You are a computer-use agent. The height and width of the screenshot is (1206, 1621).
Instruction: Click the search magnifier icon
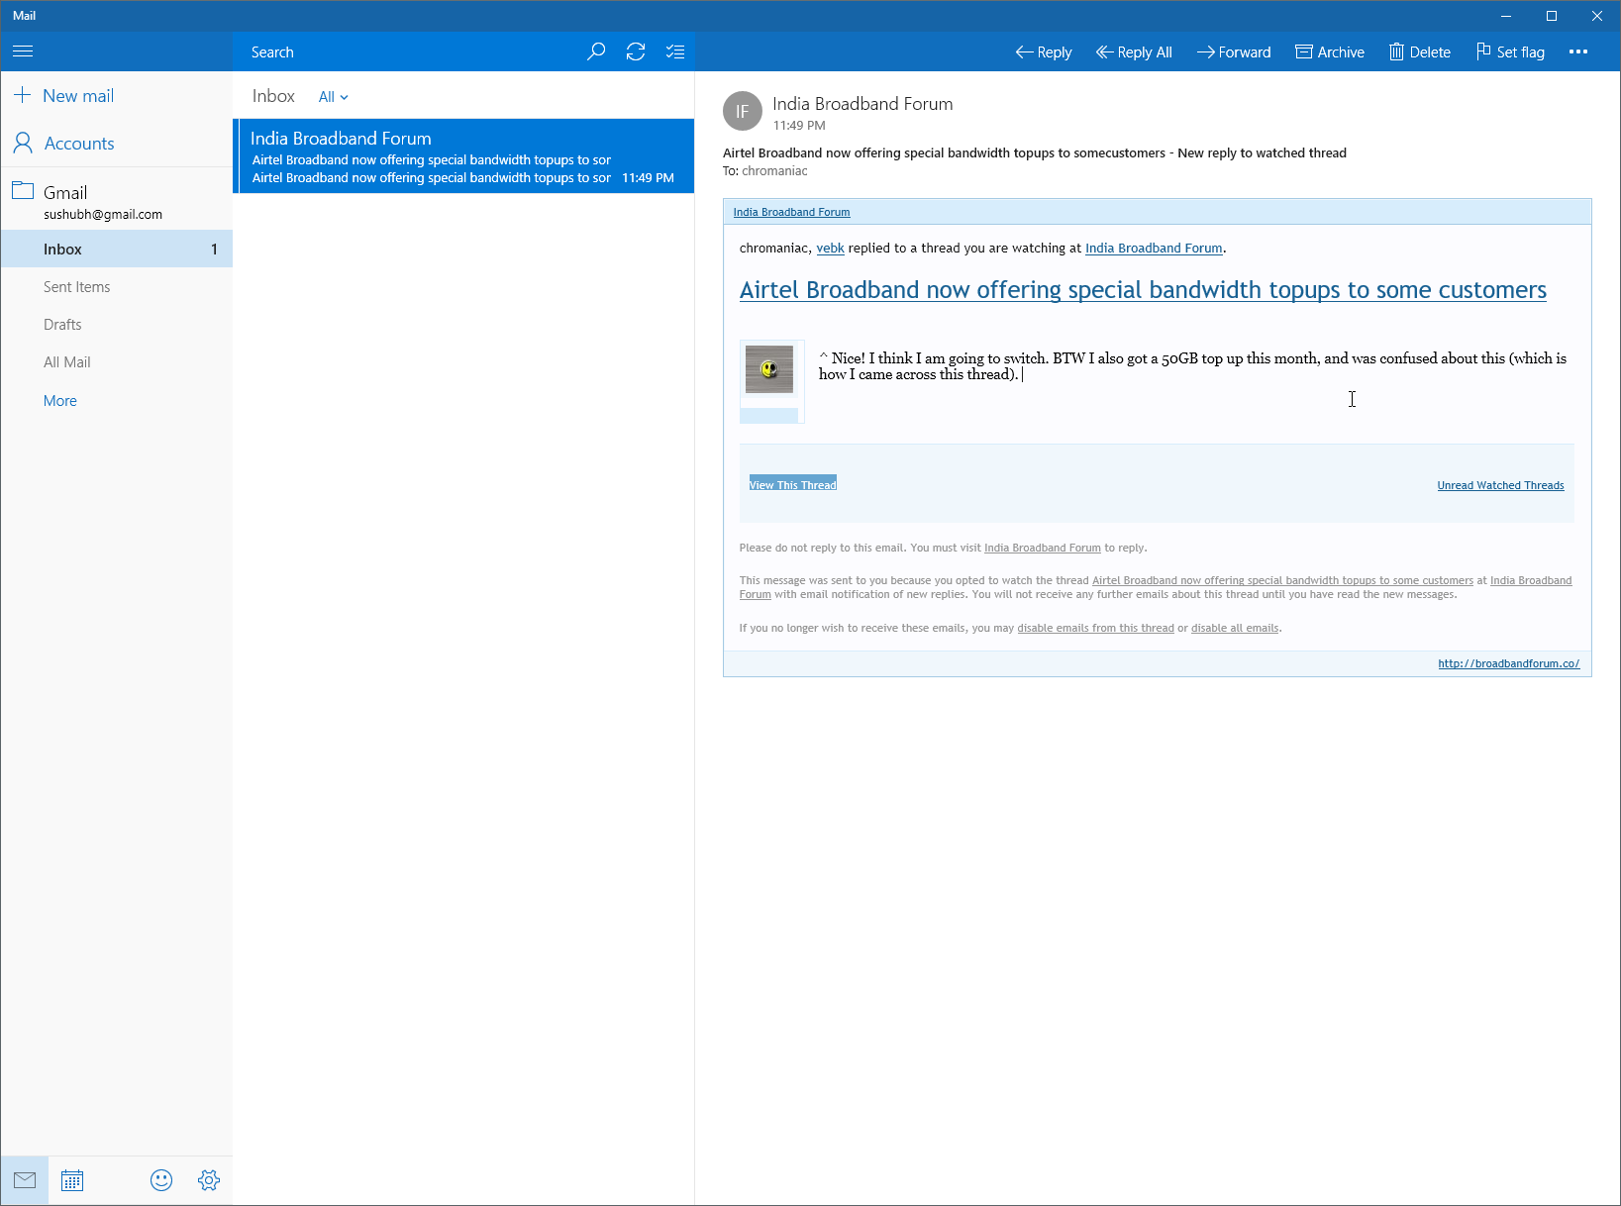coord(596,51)
